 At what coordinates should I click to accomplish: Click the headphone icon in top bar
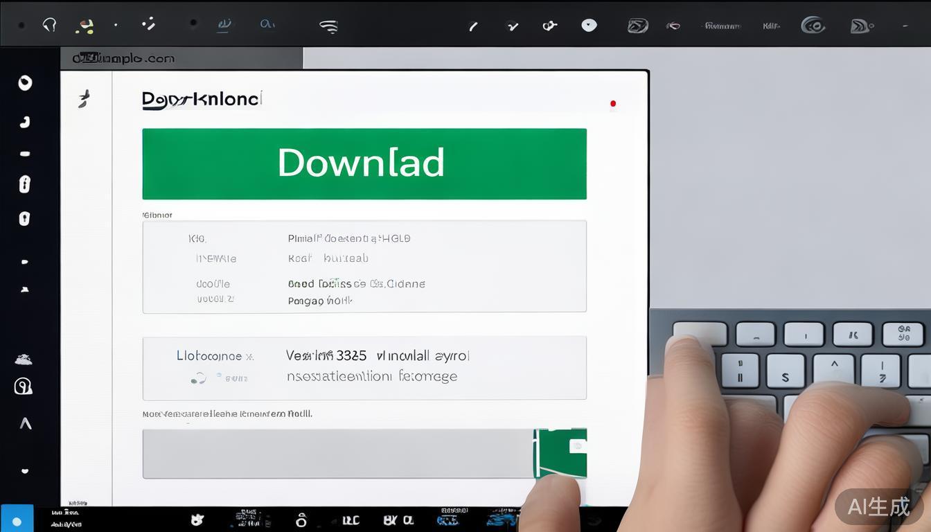tap(49, 26)
